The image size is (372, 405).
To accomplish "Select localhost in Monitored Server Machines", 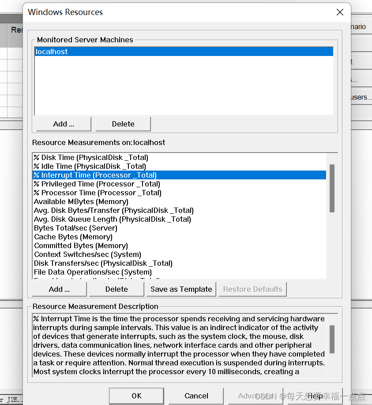I will coord(184,52).
